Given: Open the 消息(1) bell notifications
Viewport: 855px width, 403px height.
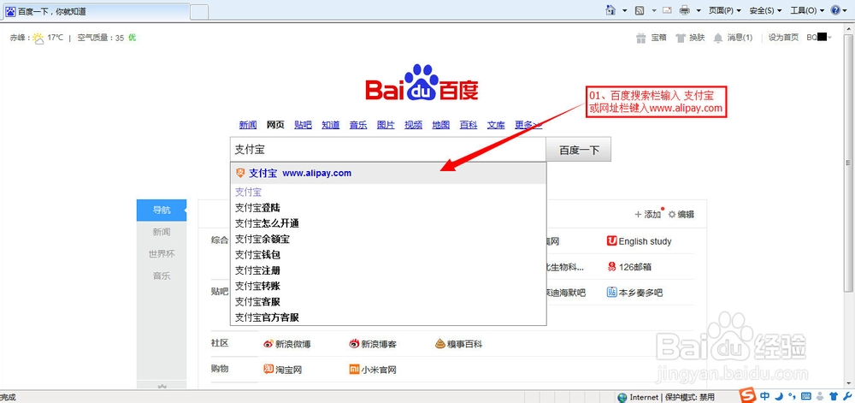Looking at the screenshot, I should (x=734, y=38).
